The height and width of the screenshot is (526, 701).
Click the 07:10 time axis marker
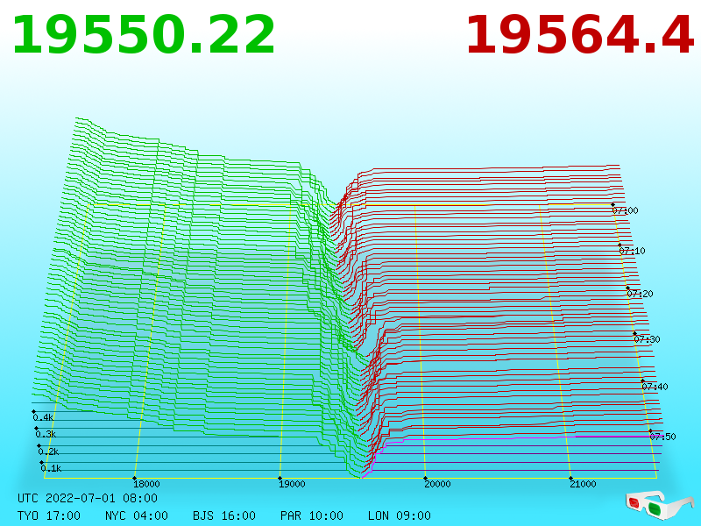632,251
